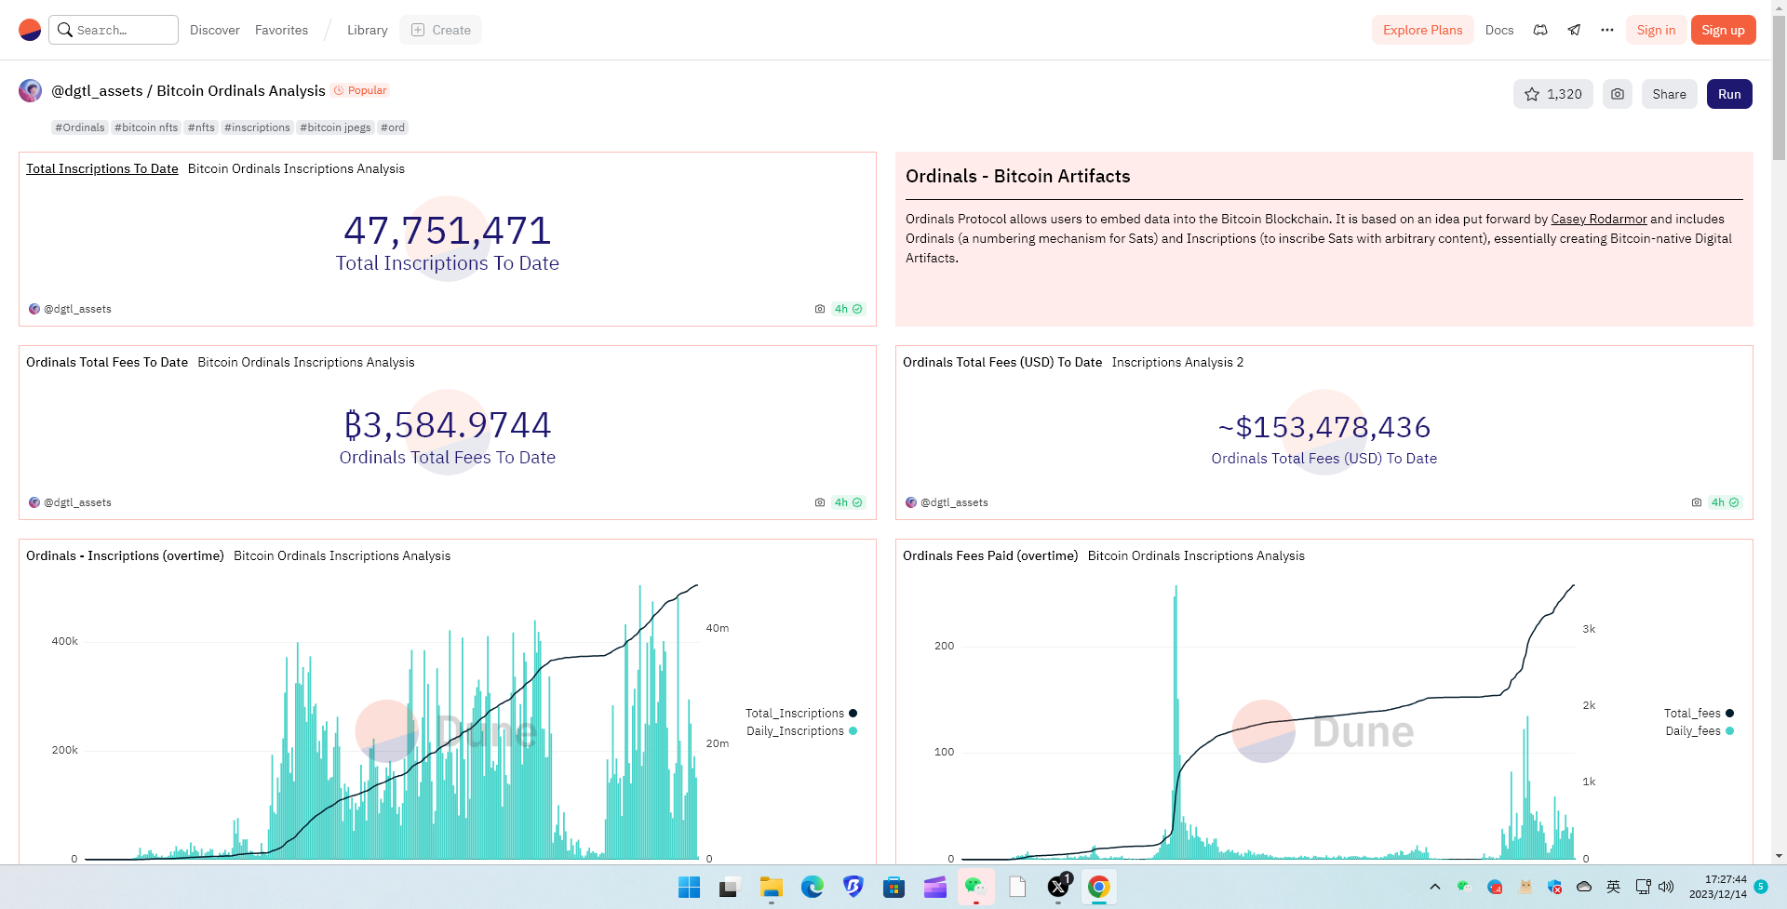1787x909 pixels.
Task: Star this dashboard with 1,320 favorites
Action: (x=1553, y=94)
